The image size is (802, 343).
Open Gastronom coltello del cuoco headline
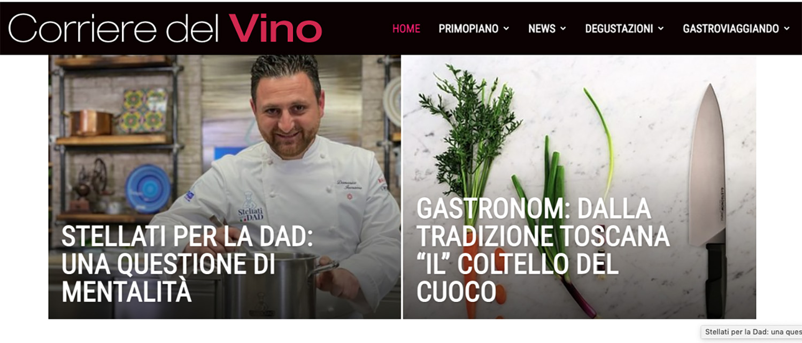543,250
